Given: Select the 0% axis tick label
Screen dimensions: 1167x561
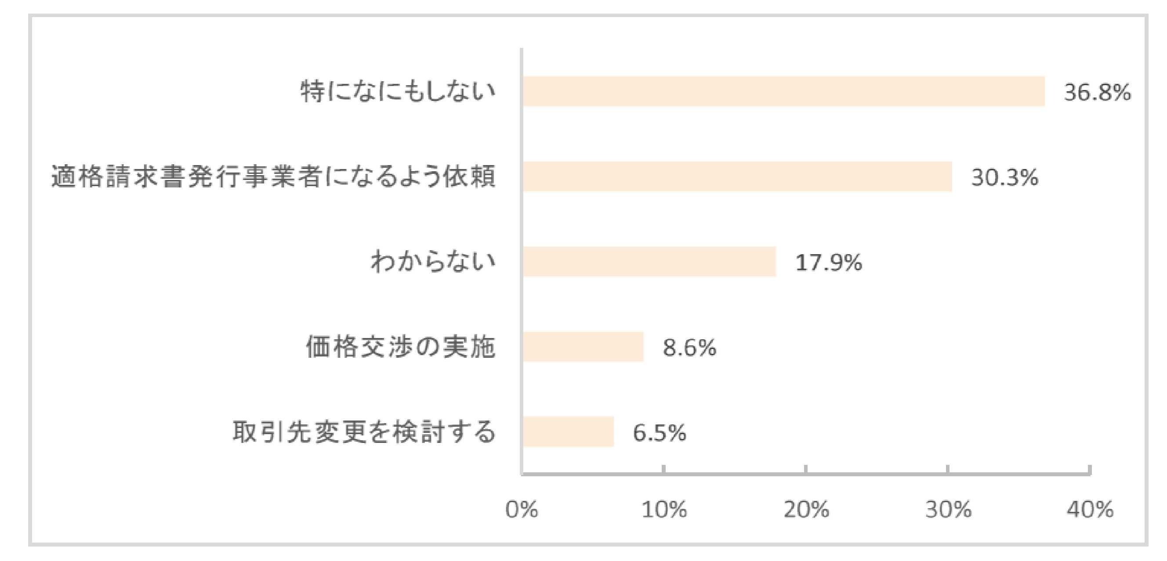Looking at the screenshot, I should point(522,510).
